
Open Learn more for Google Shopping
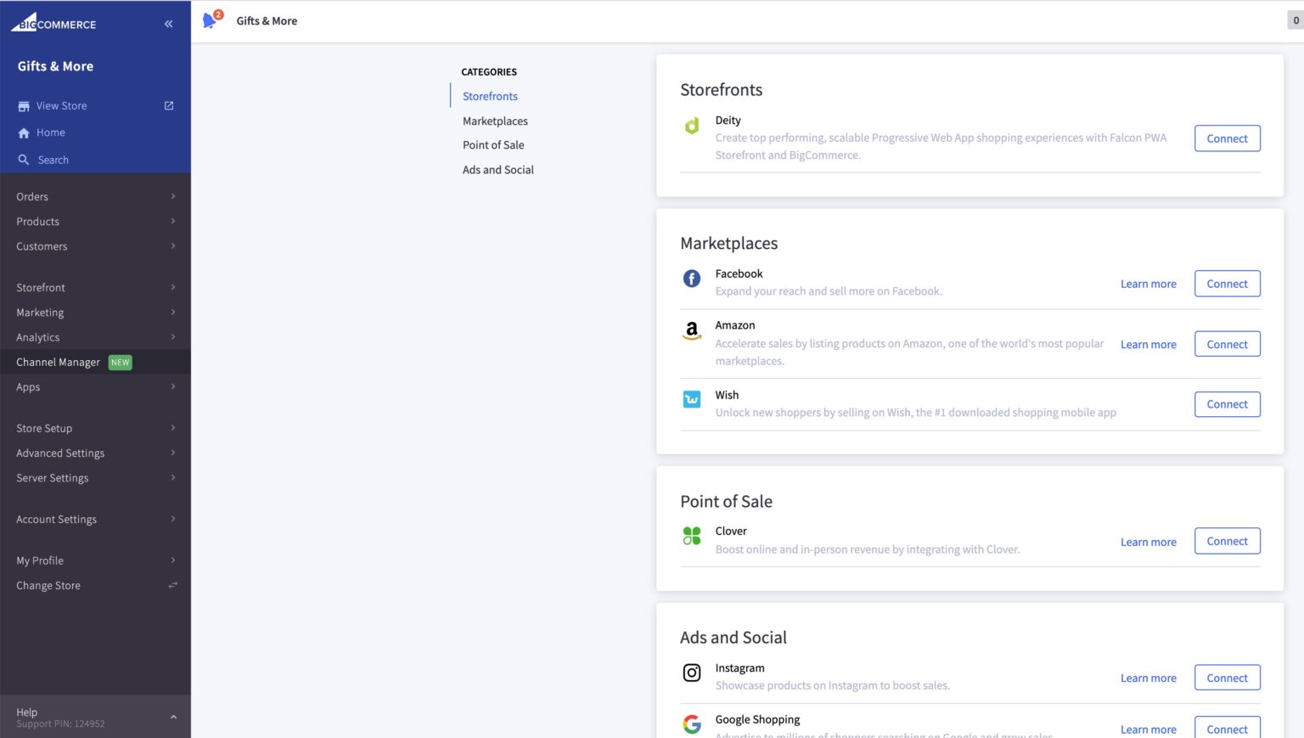[x=1148, y=730]
